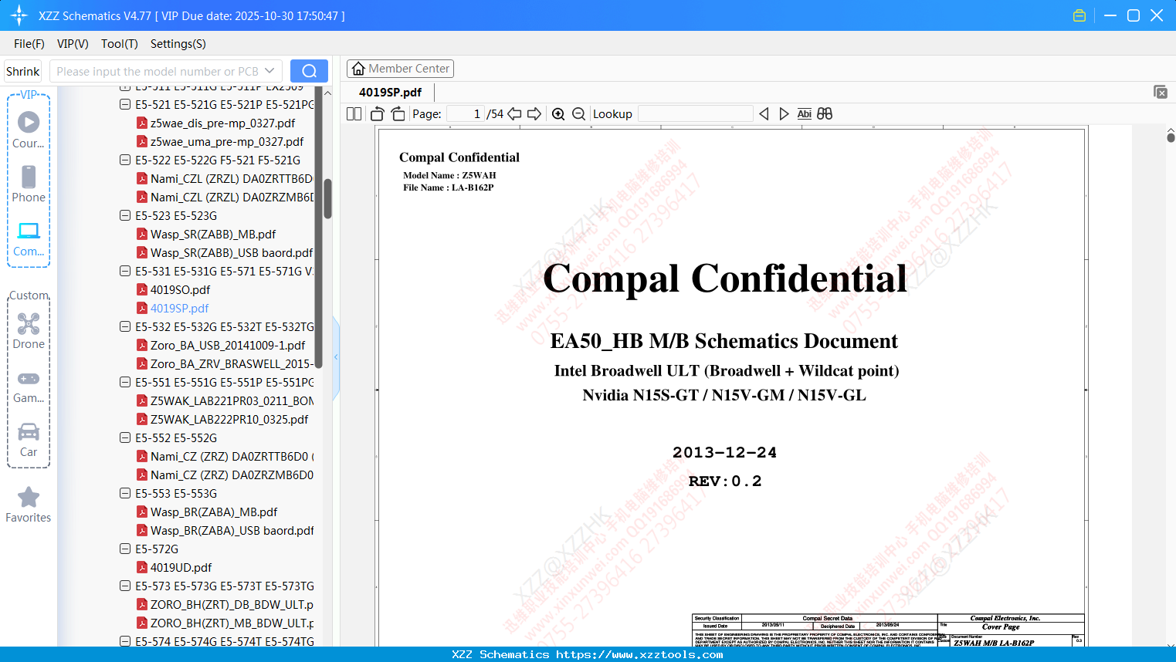Zoom out of the schematic

(578, 114)
